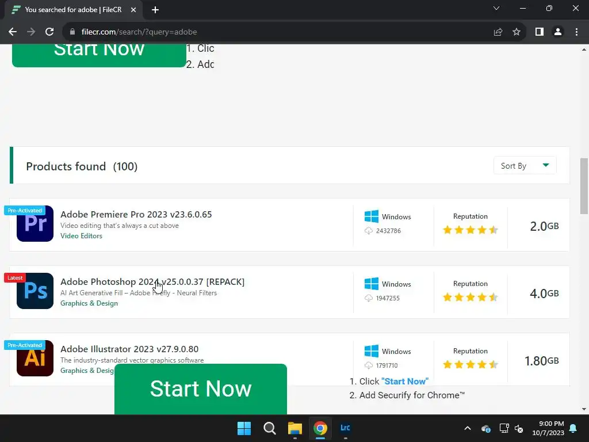589x442 pixels.
Task: Click Products found (100) heading
Action: pyautogui.click(x=82, y=166)
